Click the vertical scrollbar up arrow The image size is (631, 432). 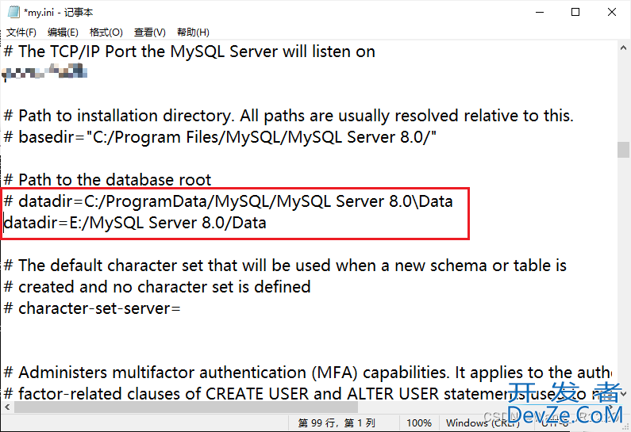pyautogui.click(x=623, y=48)
